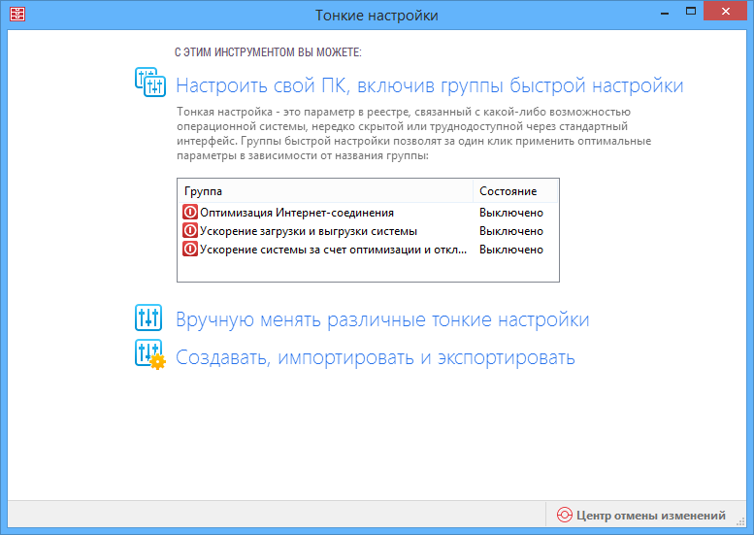Select row 'Оптимизация Интернет-соединения'
This screenshot has height=535, width=754.
(368, 213)
